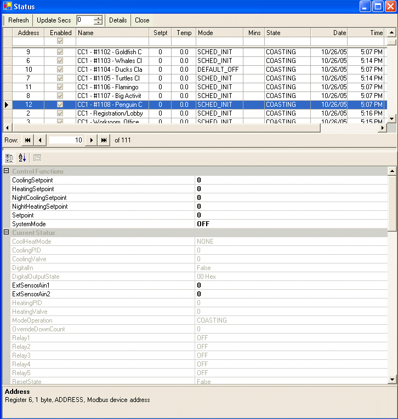This screenshot has width=398, height=419.
Task: Jump to the last row navigation button
Action: pos(104,140)
